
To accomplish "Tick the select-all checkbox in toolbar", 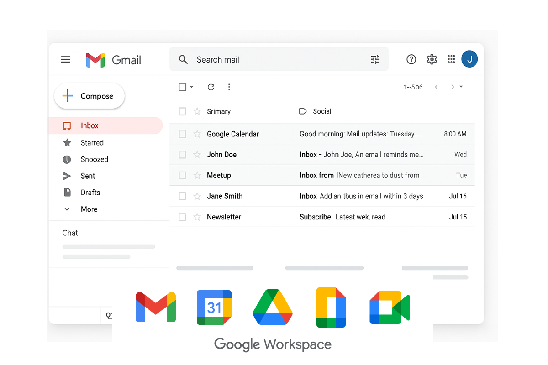I will 182,87.
